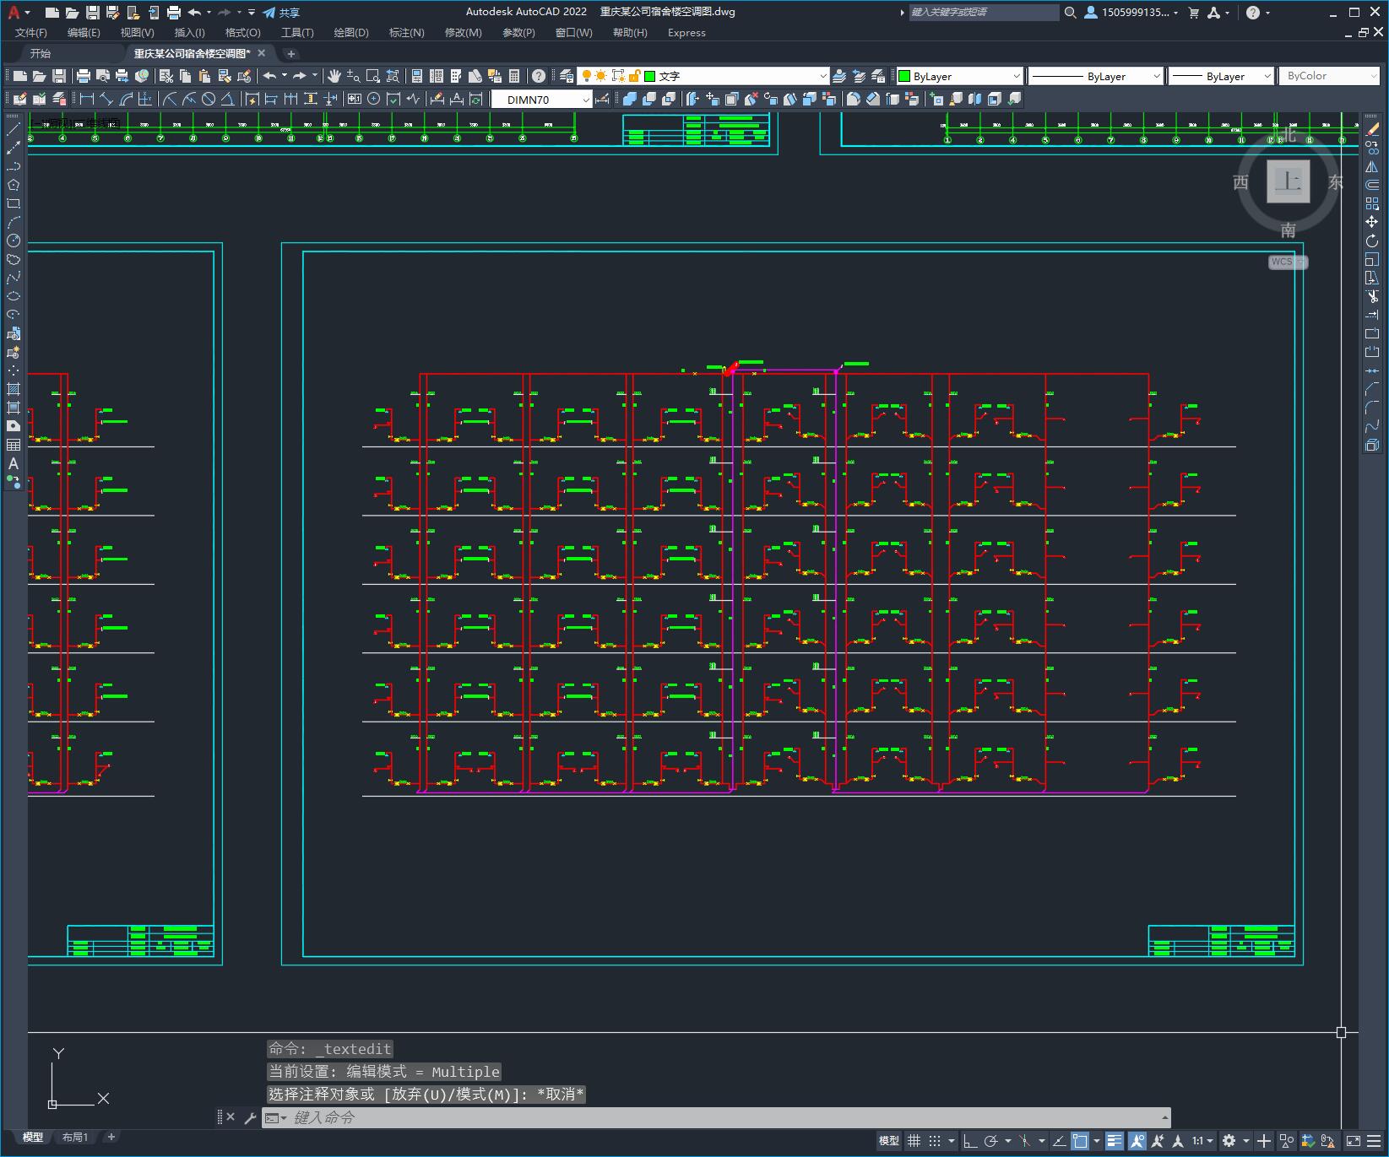Open the ByLayer lineweight dropdown
1389x1157 pixels.
[x=1221, y=76]
